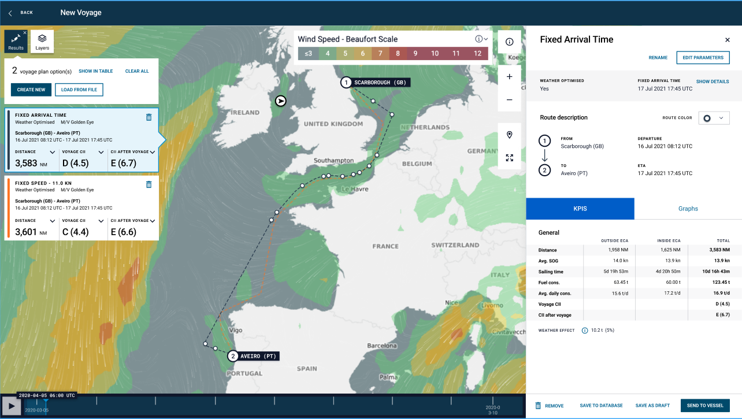Click the map info icon button
742x419 pixels.
coord(509,42)
